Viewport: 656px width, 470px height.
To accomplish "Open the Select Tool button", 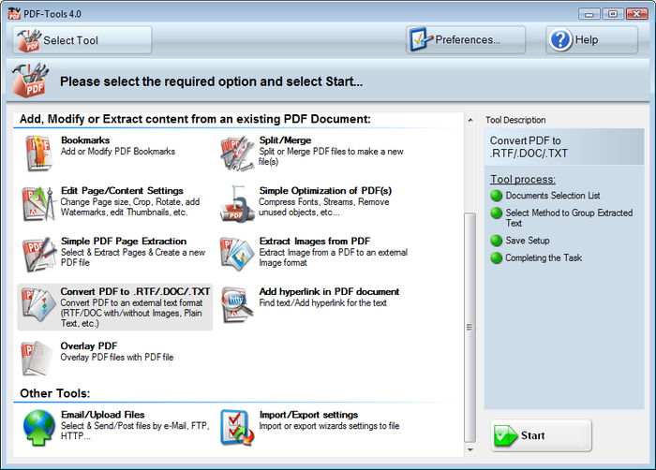I will (x=82, y=40).
